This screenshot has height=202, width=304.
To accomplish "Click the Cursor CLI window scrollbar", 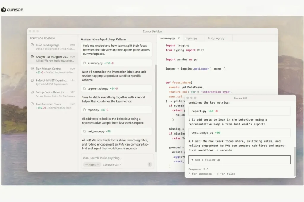I will point(295,161).
